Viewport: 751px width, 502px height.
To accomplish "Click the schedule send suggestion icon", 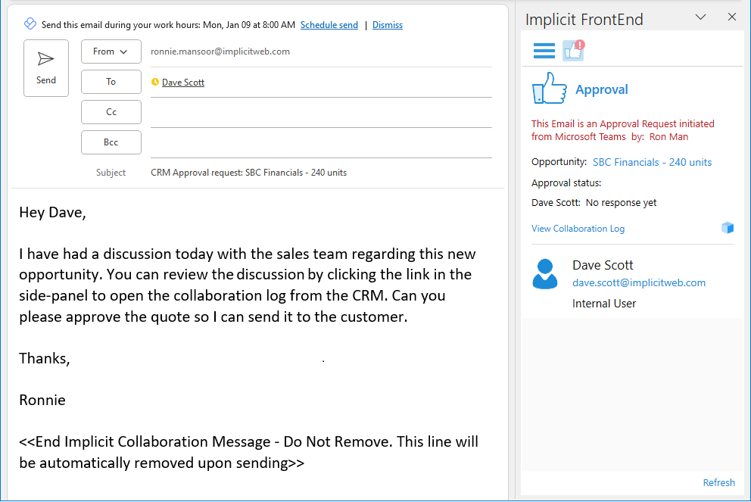I will (x=30, y=24).
